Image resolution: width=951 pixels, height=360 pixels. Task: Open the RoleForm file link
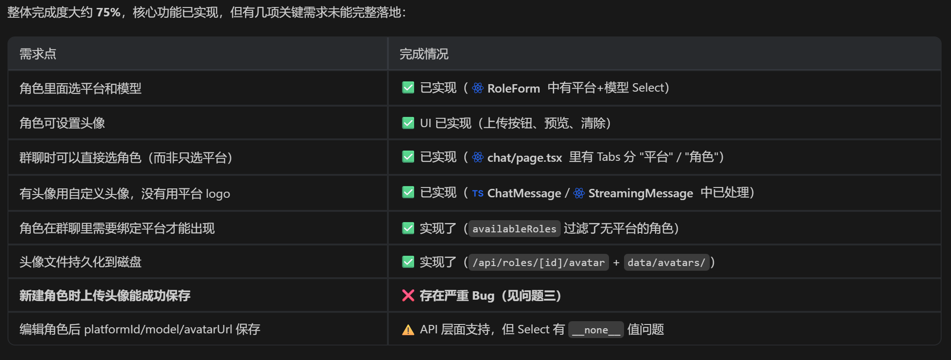513,88
